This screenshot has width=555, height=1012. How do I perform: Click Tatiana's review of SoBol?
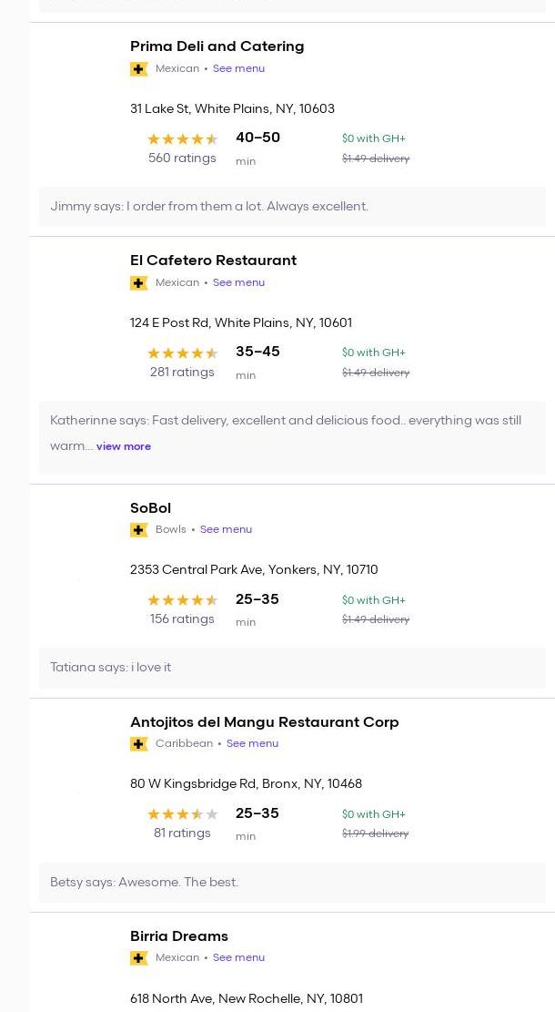pyautogui.click(x=110, y=668)
